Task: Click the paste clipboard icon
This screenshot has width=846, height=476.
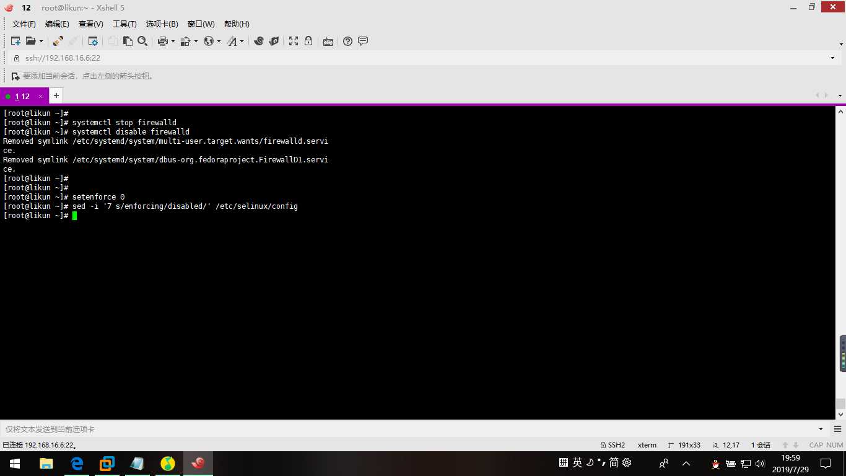Action: 128,41
